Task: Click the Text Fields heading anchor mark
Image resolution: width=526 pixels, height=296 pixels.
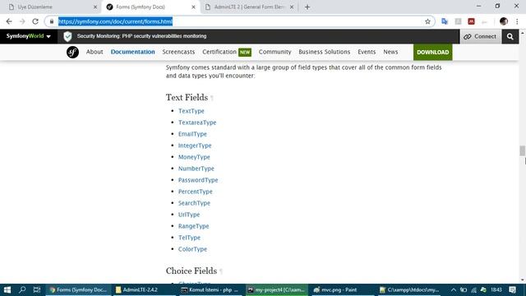Action: pyautogui.click(x=212, y=98)
